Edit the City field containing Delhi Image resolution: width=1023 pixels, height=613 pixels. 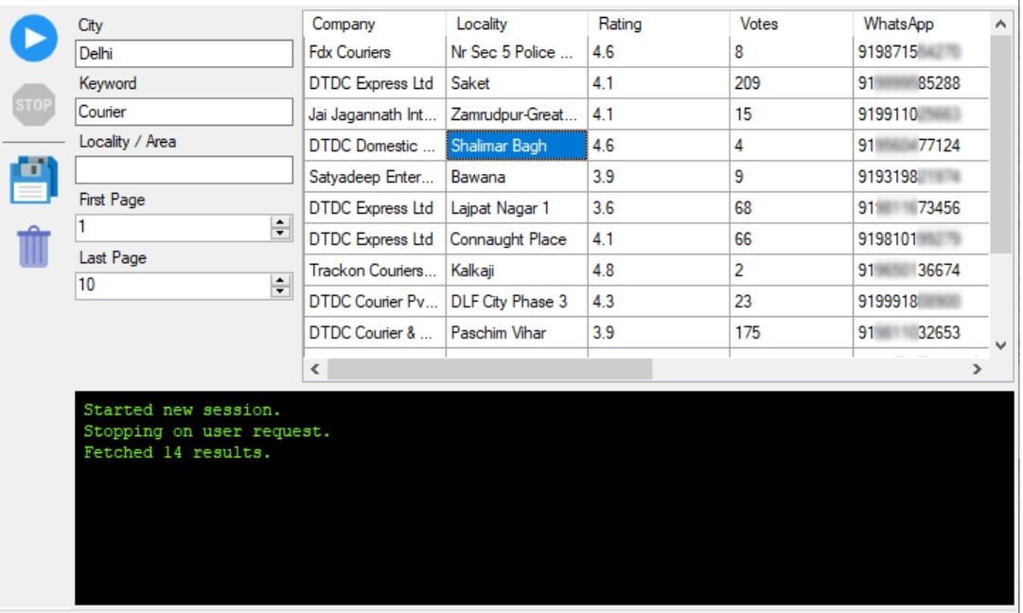184,54
